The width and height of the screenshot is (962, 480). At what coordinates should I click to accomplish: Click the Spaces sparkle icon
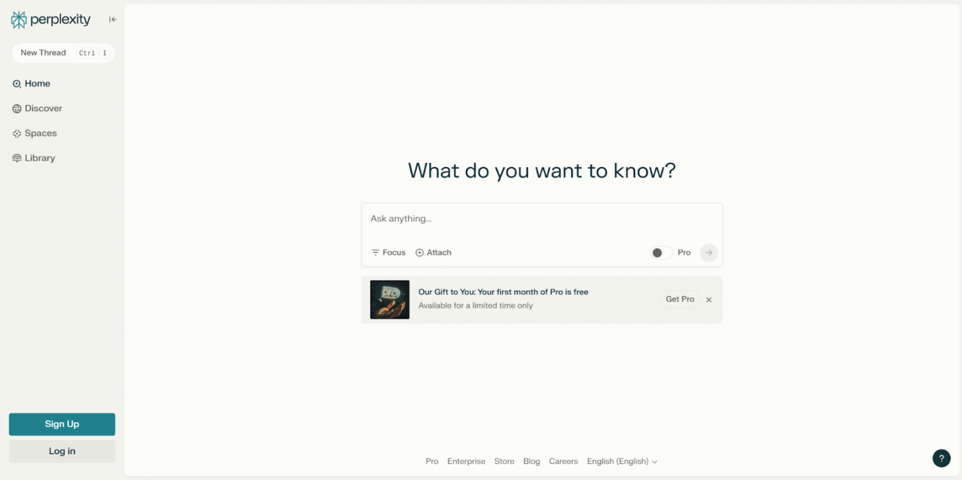tap(17, 134)
